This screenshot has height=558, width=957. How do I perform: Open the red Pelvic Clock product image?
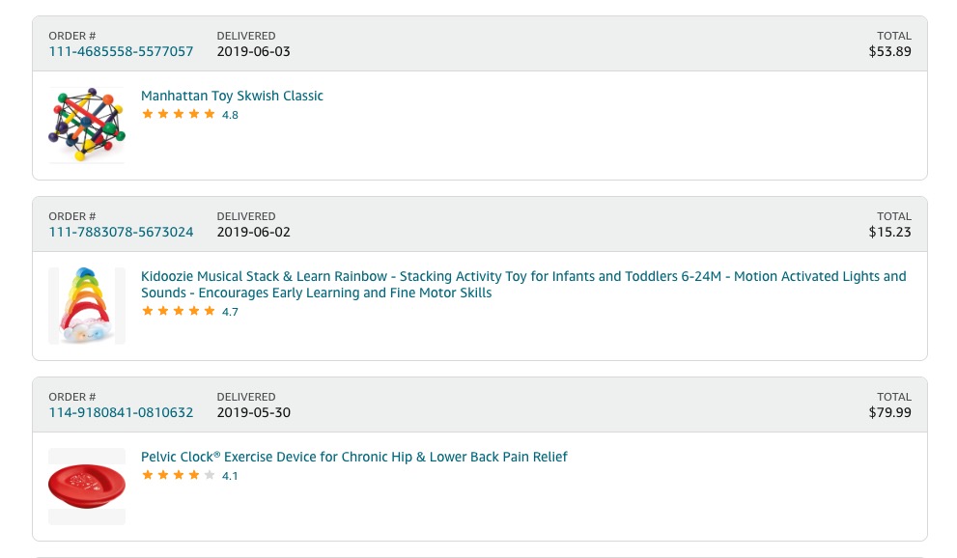87,486
